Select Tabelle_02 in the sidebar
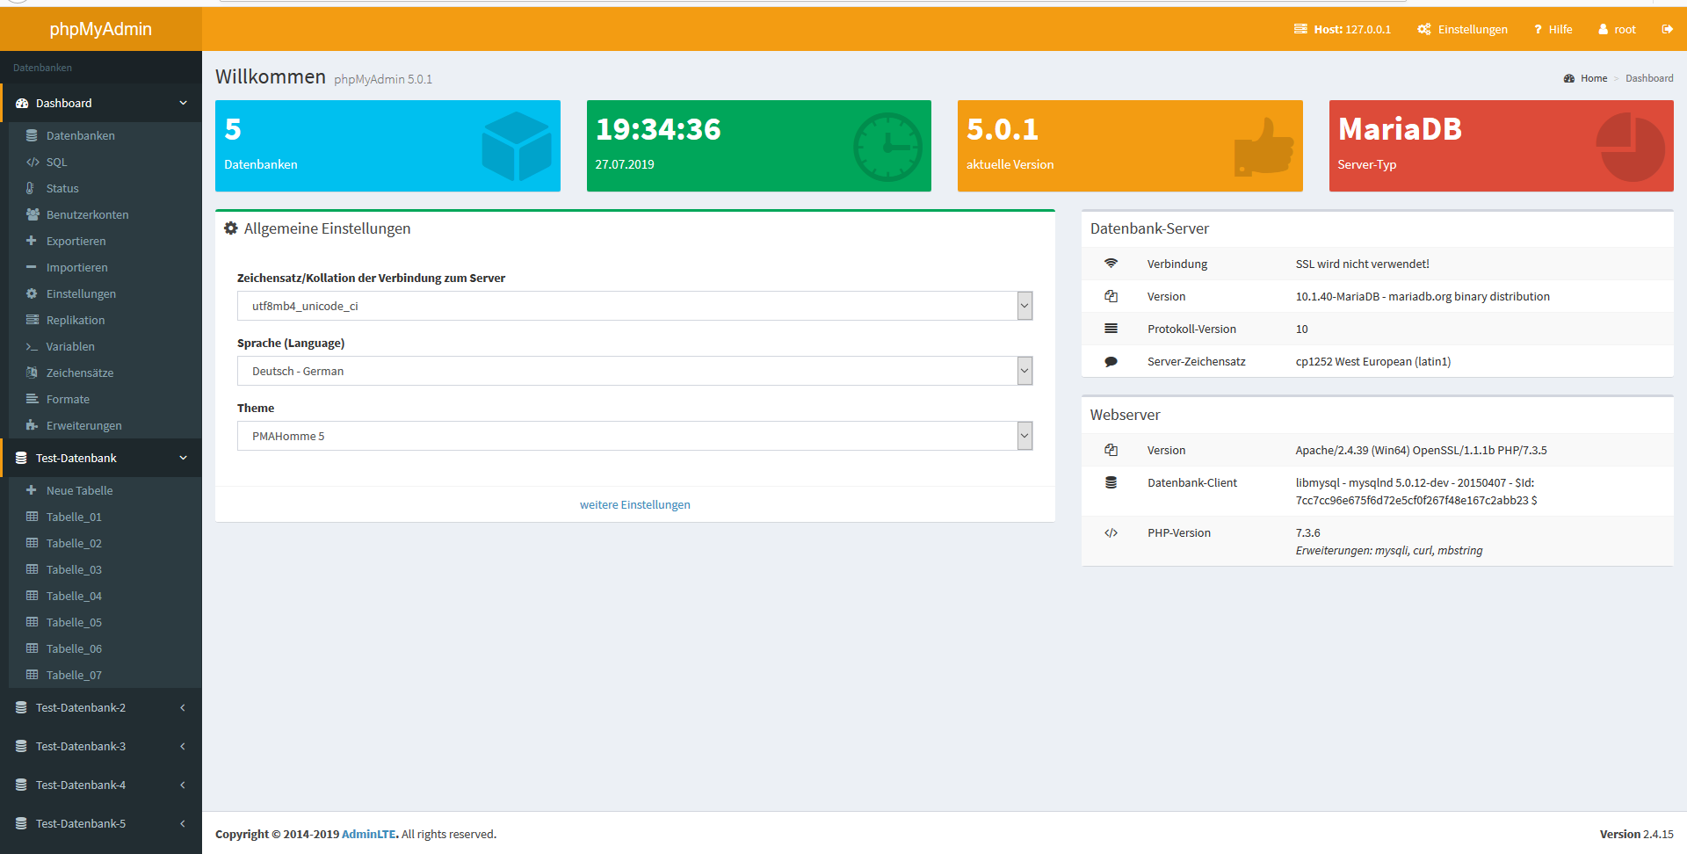This screenshot has width=1687, height=854. [x=74, y=543]
